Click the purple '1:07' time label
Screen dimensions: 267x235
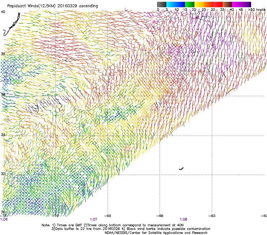tap(93, 219)
